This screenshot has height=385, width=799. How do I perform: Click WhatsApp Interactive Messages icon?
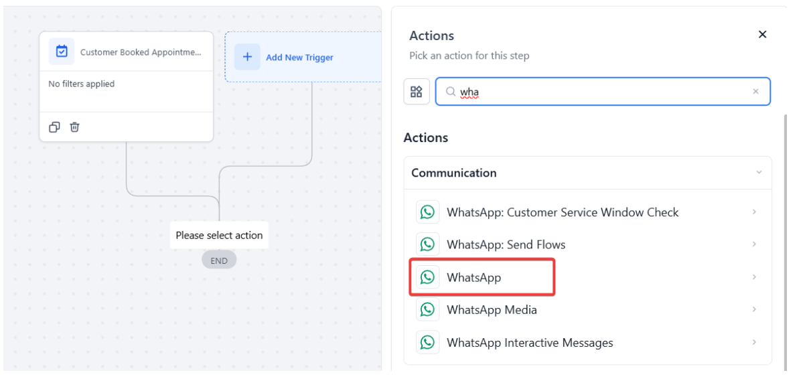[427, 342]
